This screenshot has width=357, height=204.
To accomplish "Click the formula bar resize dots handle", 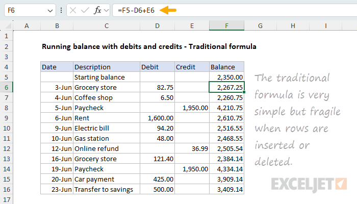I will pos(61,10).
